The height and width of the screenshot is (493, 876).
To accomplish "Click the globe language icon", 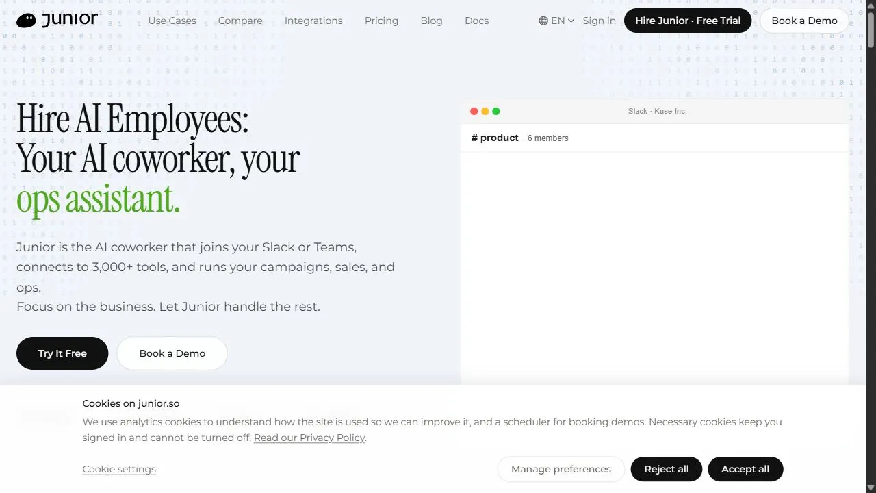I will coord(543,21).
